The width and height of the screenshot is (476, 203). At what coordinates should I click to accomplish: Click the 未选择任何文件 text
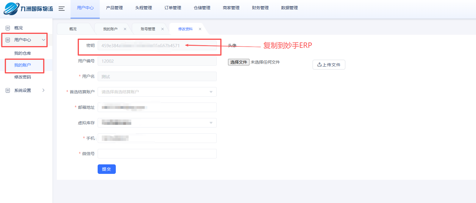click(x=265, y=62)
